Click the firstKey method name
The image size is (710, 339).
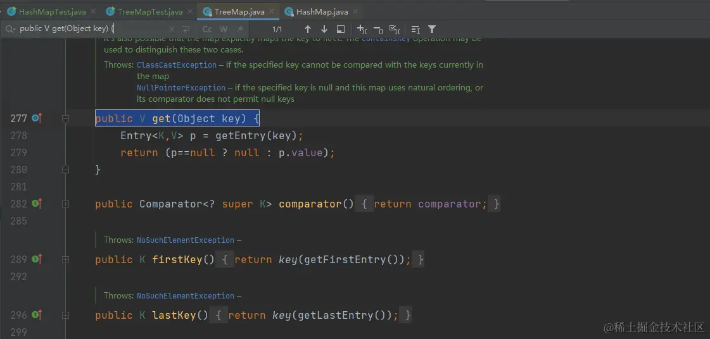[x=177, y=259]
